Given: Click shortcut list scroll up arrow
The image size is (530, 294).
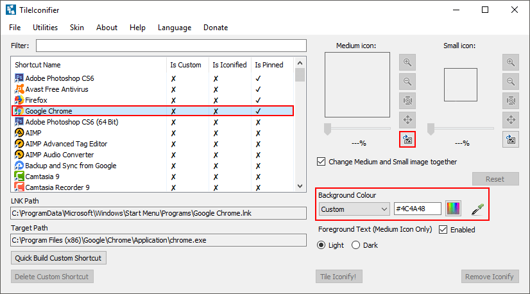Looking at the screenshot, I should [x=300, y=63].
